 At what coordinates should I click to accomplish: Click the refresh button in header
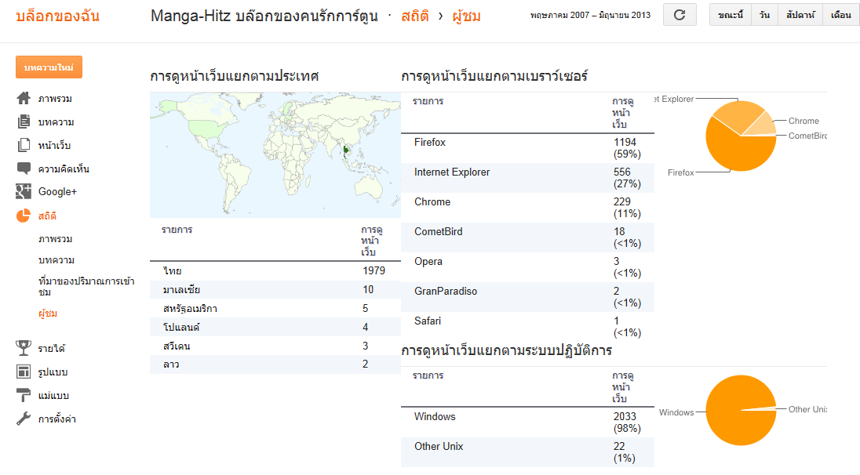pyautogui.click(x=680, y=15)
